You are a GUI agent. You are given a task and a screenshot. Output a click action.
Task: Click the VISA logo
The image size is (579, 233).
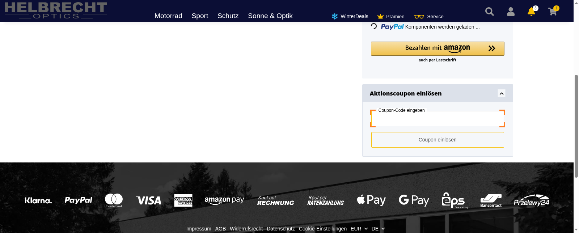(x=149, y=200)
